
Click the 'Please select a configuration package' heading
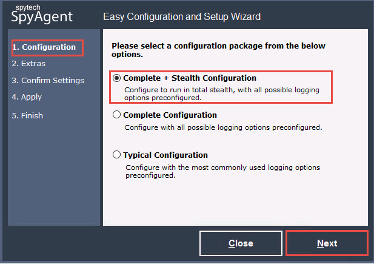click(218, 50)
